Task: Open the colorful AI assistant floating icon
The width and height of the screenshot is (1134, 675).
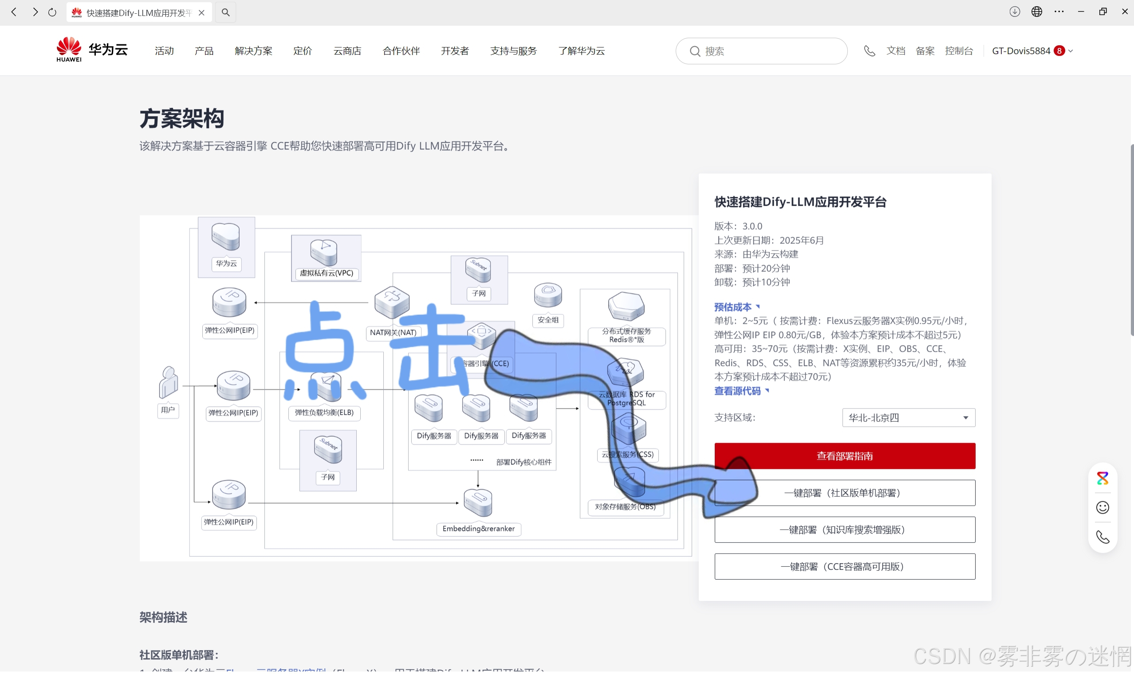Action: point(1102,478)
